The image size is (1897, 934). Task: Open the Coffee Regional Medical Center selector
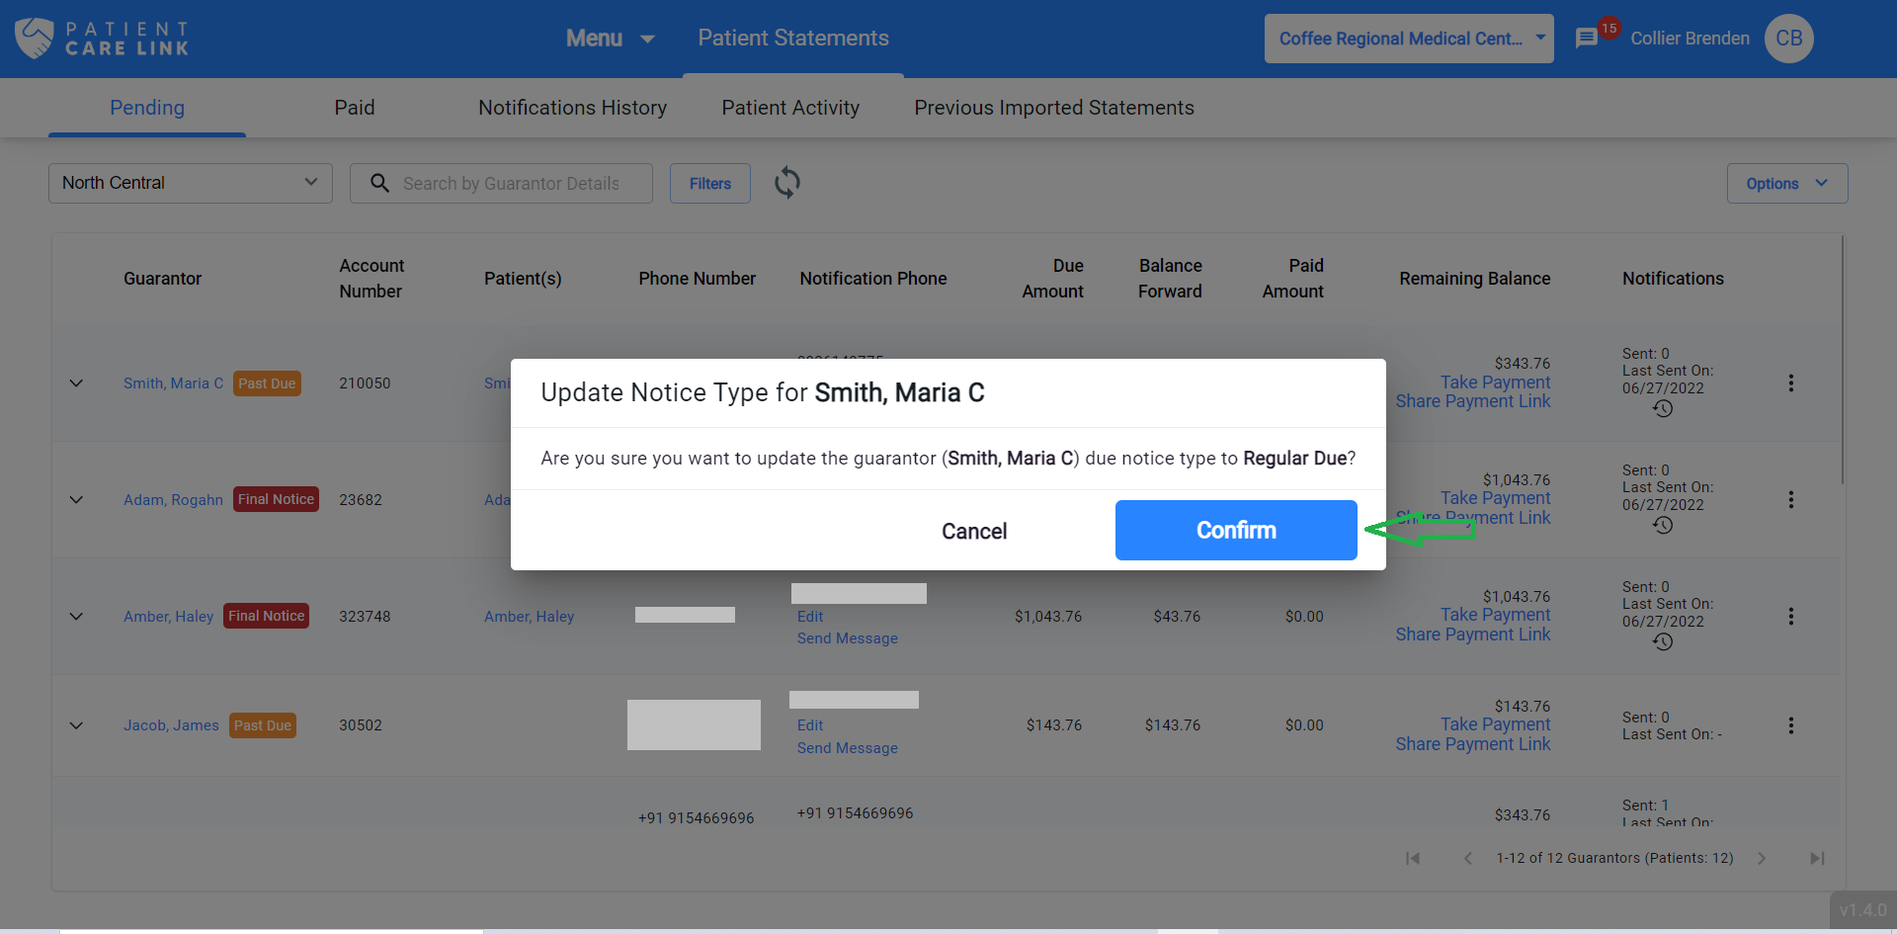tap(1409, 39)
